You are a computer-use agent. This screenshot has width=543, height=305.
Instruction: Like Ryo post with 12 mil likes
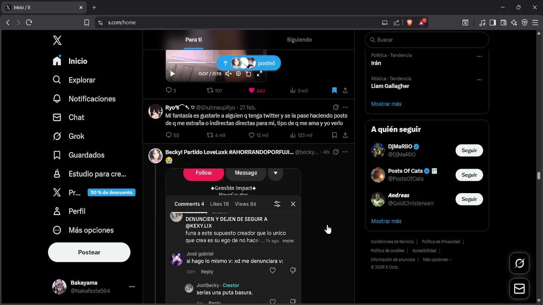coord(258,135)
